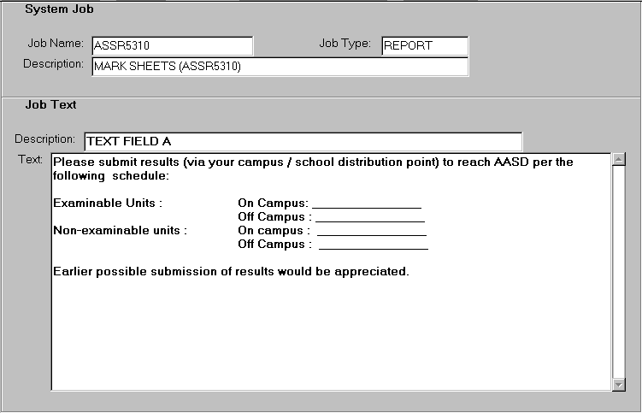
Task: Click the 'Job Type:' label
Action: tap(344, 44)
